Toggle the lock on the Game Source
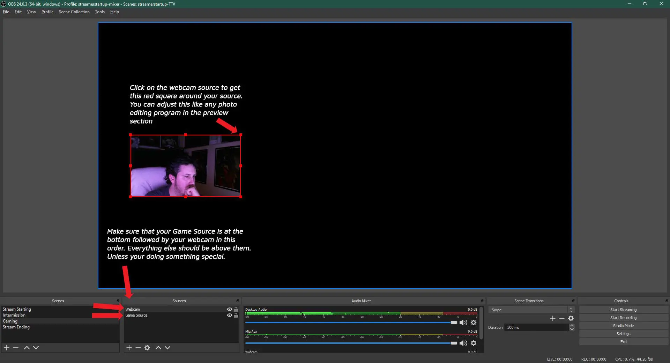The height and width of the screenshot is (363, 670). click(x=236, y=315)
